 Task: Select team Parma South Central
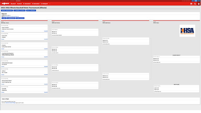7,81
